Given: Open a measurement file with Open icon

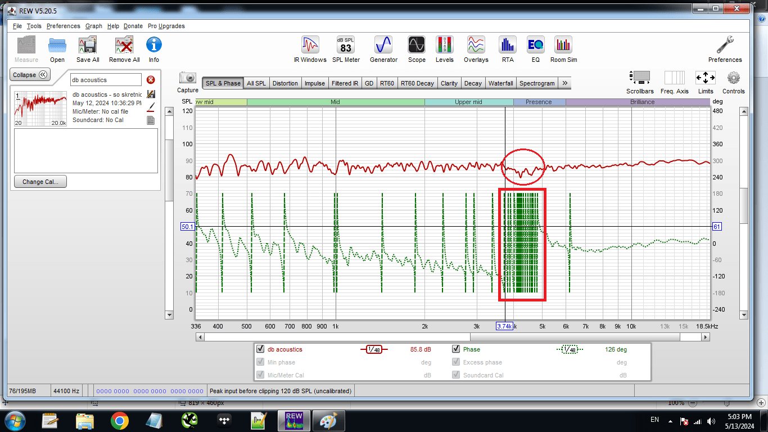Looking at the screenshot, I should 57,49.
